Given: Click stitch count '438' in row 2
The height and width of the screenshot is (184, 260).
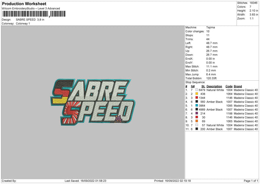Looking at the screenshot, I should pyautogui.click(x=203, y=94).
